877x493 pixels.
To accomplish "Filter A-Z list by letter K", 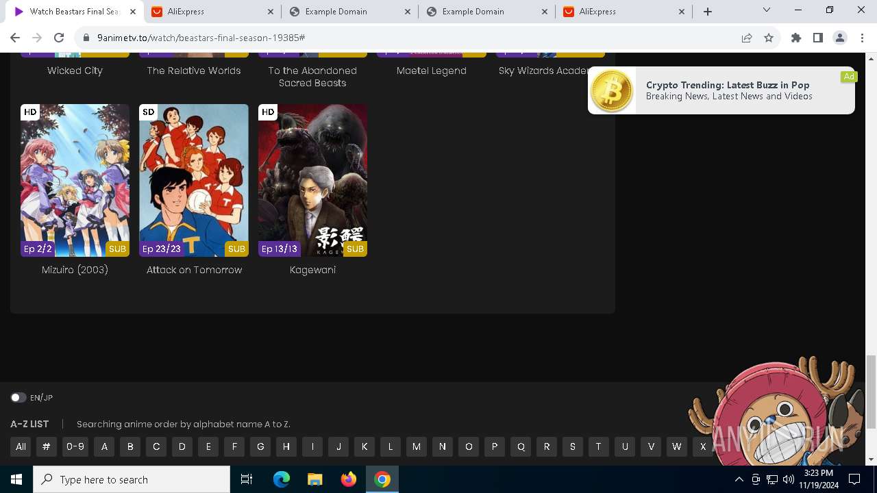I will [x=365, y=446].
